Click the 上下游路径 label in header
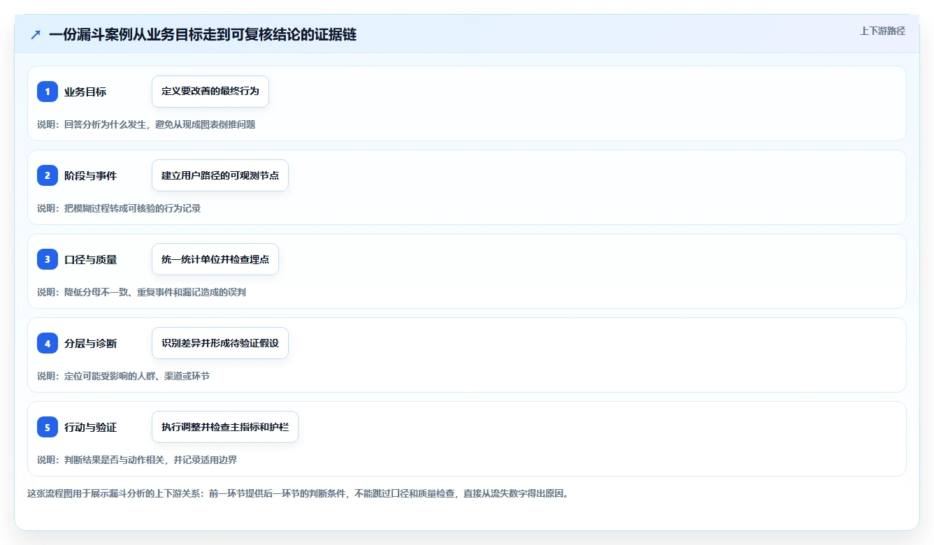934x545 pixels. (882, 31)
